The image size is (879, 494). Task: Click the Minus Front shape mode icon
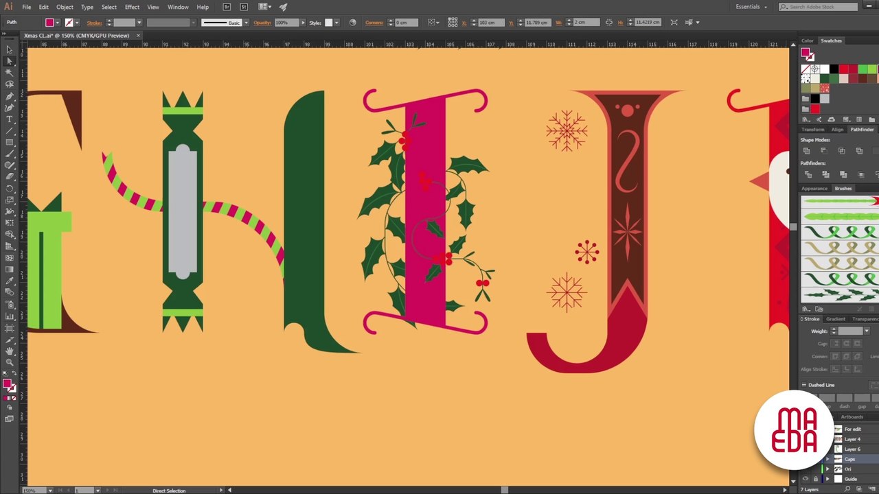[x=824, y=151]
